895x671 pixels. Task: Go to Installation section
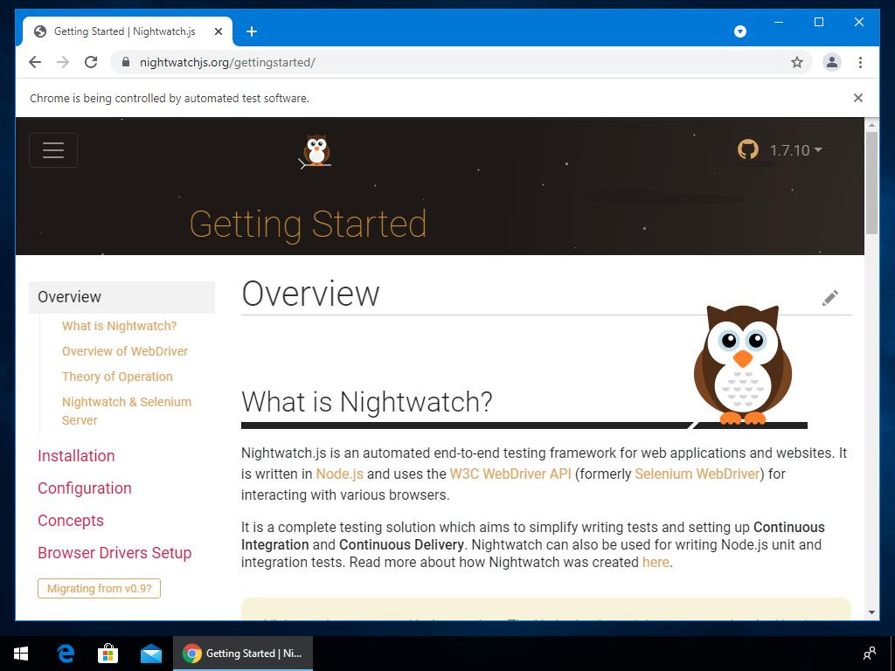pyautogui.click(x=76, y=456)
